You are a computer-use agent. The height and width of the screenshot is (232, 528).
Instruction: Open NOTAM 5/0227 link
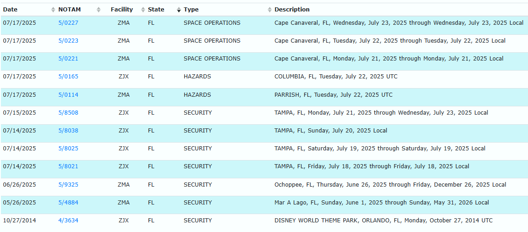[68, 23]
